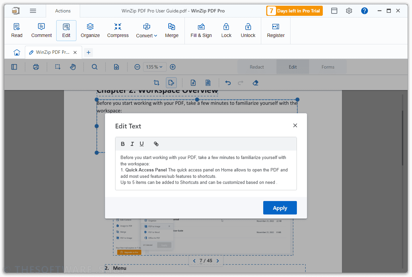Go to the Home tab icon
Viewport: 412px width, 277px height.
point(17,52)
